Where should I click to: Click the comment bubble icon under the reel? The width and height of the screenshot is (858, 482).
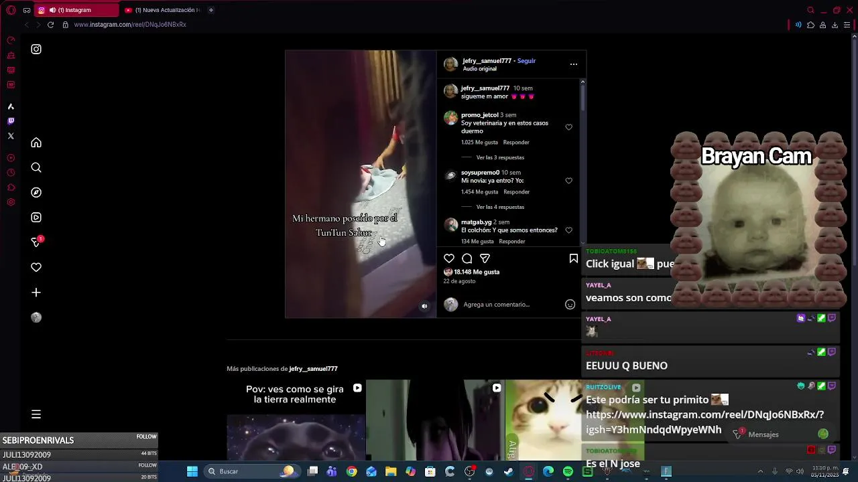coord(467,258)
